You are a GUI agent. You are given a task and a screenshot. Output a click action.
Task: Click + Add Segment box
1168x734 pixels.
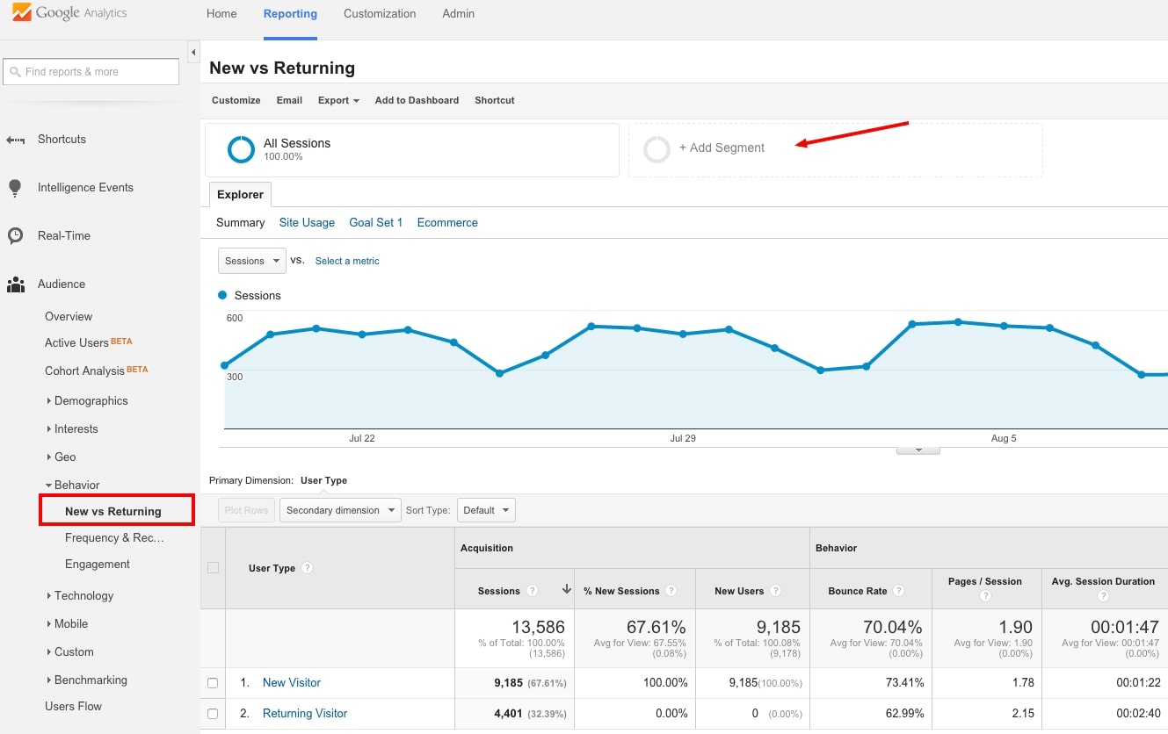[x=835, y=149]
